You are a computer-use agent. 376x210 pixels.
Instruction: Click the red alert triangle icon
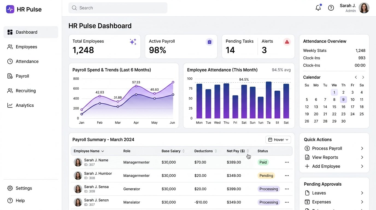point(287,42)
